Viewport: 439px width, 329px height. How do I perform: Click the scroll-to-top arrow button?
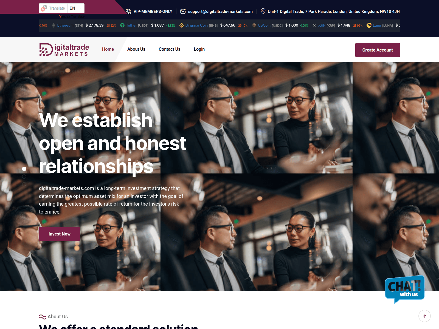424,316
